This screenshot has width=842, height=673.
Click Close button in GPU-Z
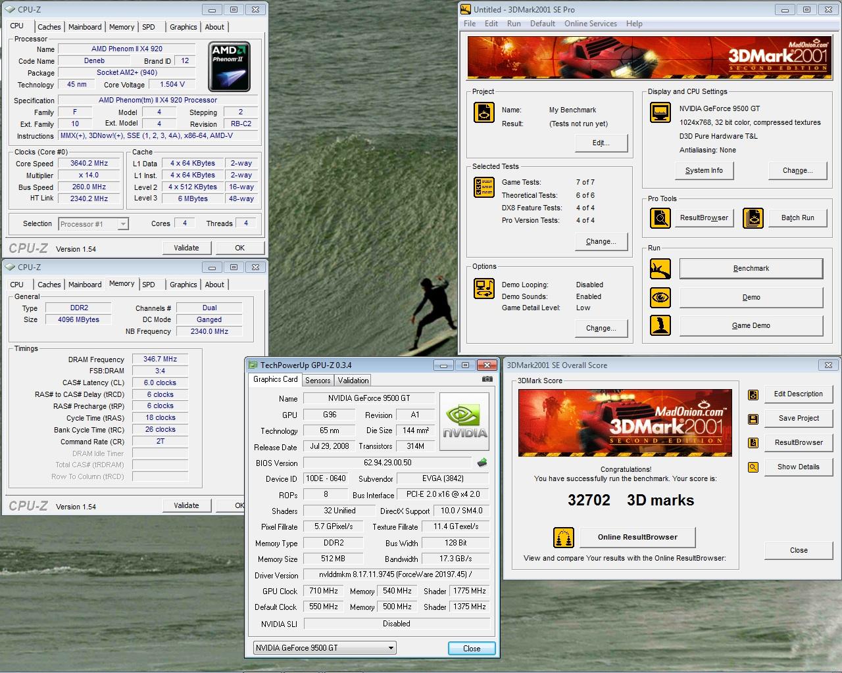(x=472, y=648)
